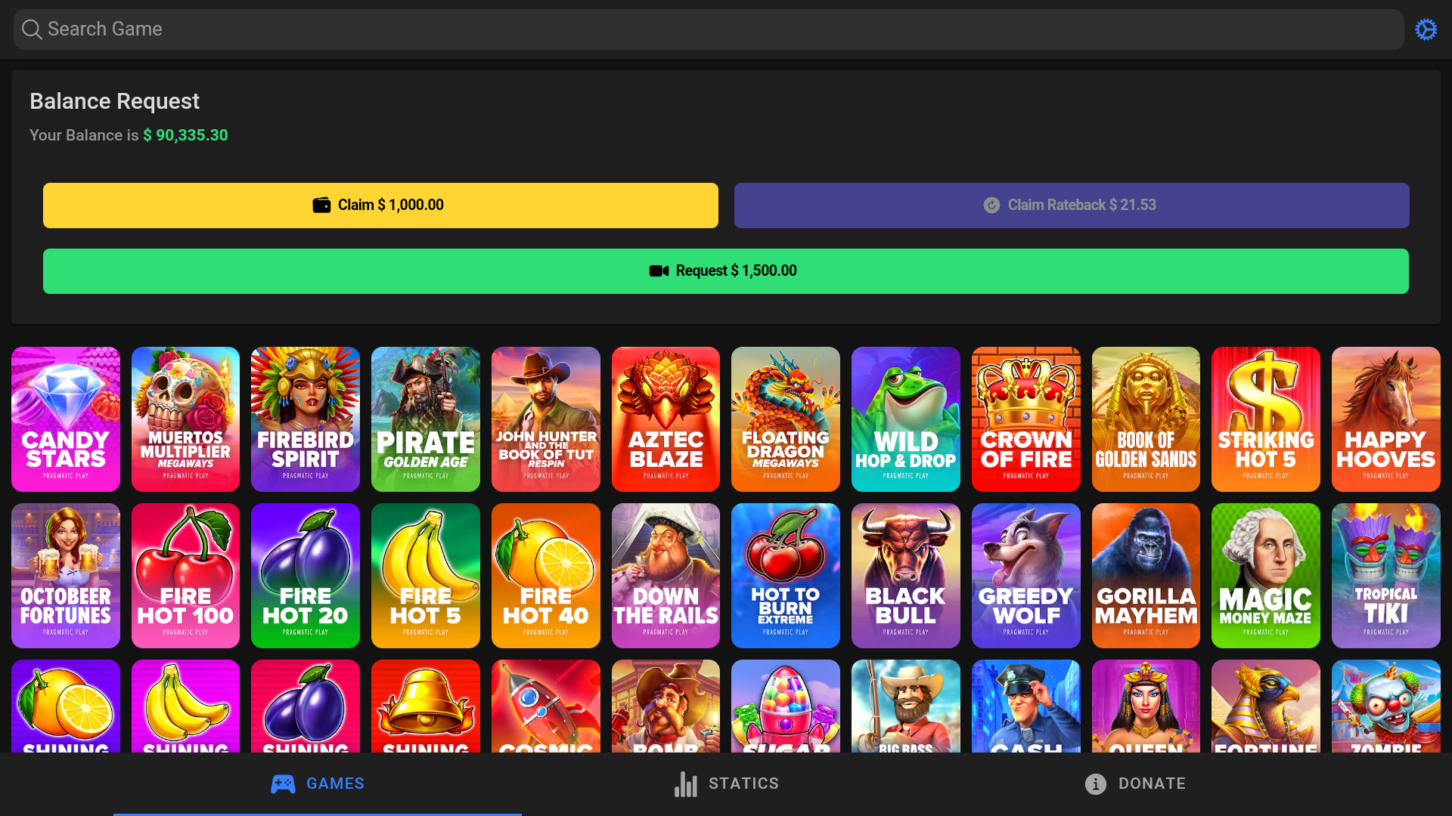
Task: Open the settings gear icon
Action: (x=1426, y=29)
